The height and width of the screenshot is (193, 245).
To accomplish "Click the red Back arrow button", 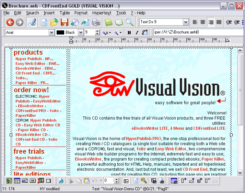I will tap(10, 22).
